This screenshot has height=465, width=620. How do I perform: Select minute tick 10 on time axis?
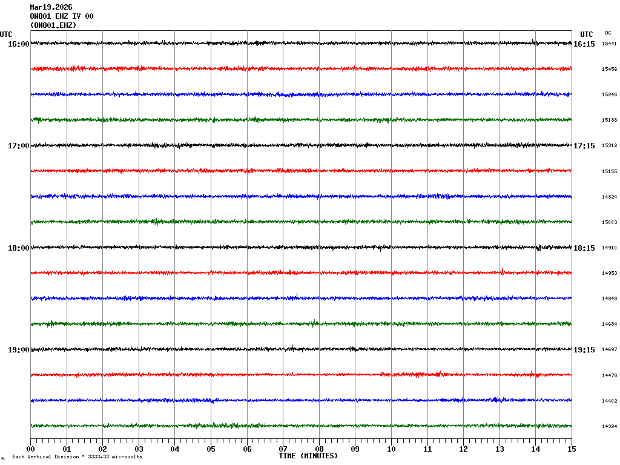391,449
